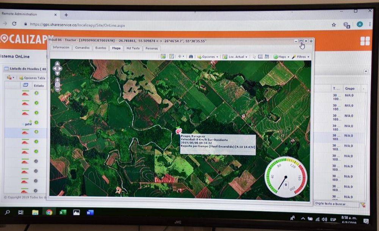Click the pan navigation arrows control on map
Image resolution: width=379 pixels, height=231 pixels.
57,69
